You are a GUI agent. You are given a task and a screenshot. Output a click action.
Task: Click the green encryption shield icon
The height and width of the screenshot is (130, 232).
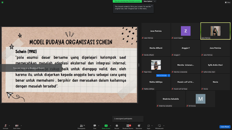click(3, 3)
